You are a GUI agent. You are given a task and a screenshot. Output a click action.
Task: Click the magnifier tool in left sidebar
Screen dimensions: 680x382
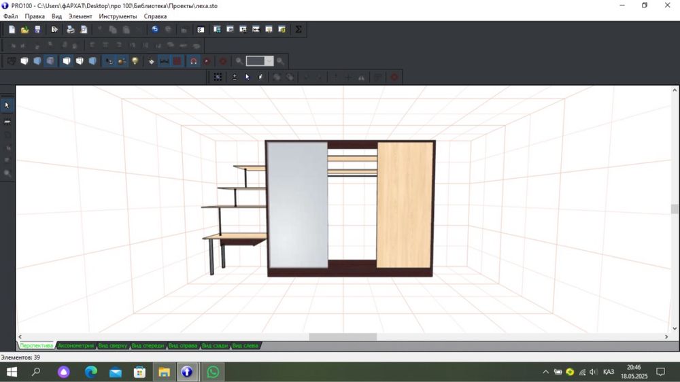pyautogui.click(x=7, y=173)
